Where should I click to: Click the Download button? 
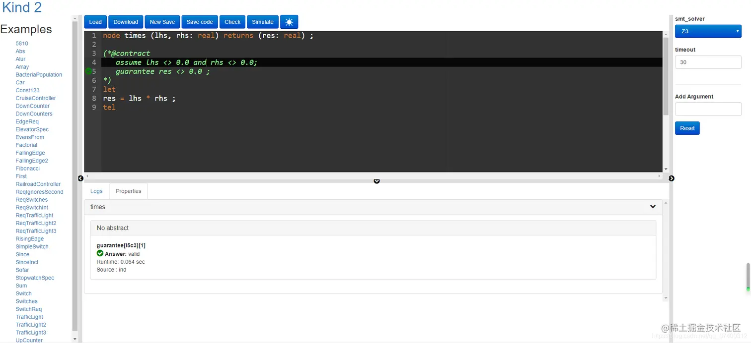click(126, 22)
